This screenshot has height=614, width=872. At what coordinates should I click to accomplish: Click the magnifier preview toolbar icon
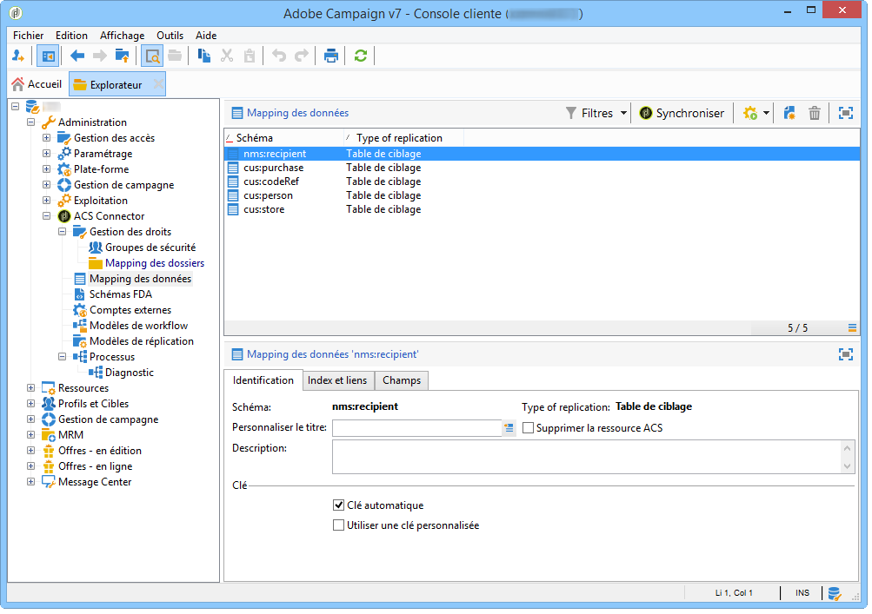152,56
